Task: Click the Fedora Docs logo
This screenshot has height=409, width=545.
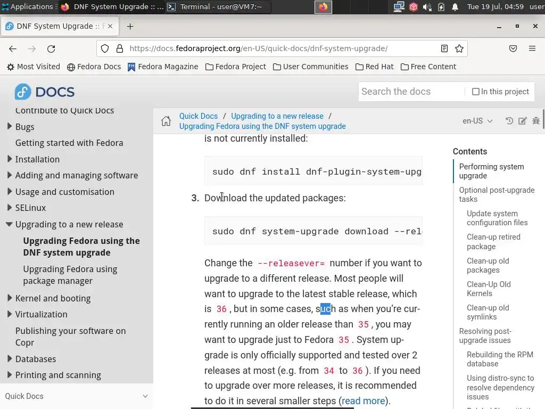Action: pyautogui.click(x=45, y=92)
